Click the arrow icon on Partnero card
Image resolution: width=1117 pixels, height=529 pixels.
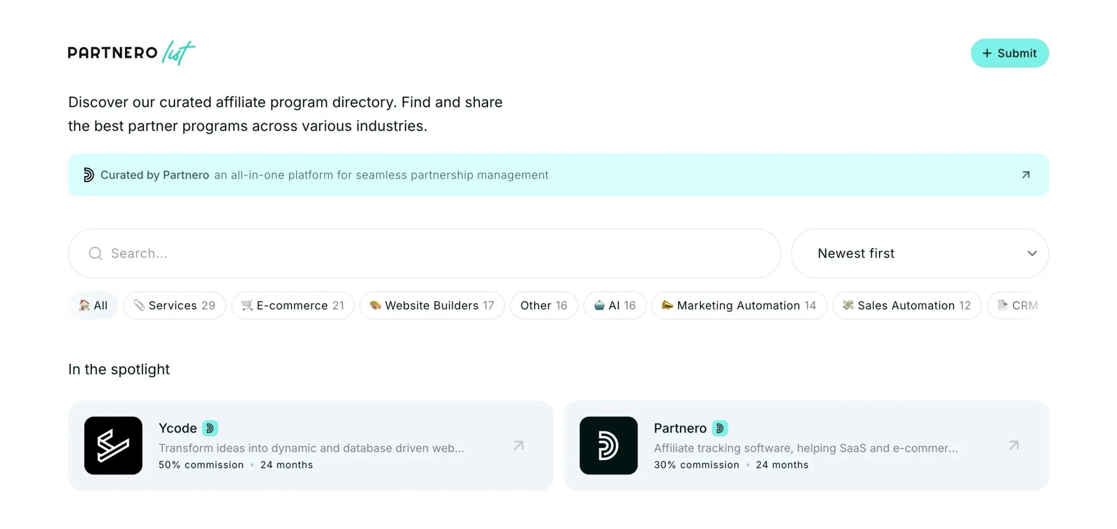click(1013, 445)
